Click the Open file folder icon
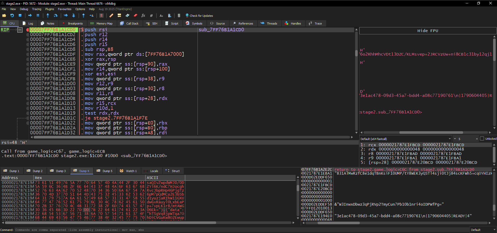497x233 pixels. point(4,15)
